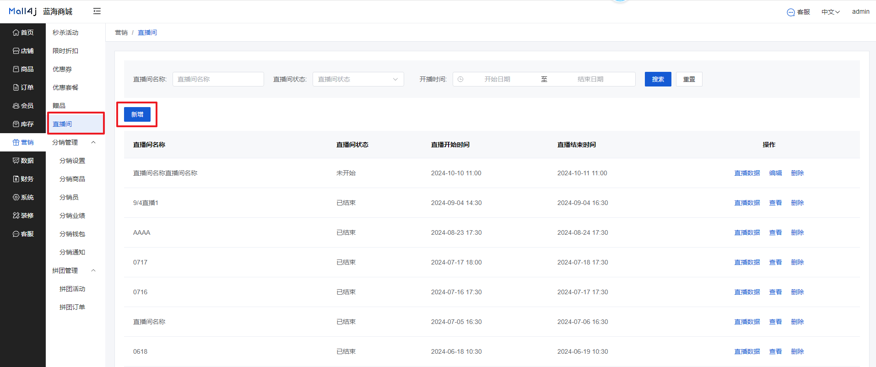
Task: Click the 2024-08-23 17:30 start time cell
Action: pos(456,232)
